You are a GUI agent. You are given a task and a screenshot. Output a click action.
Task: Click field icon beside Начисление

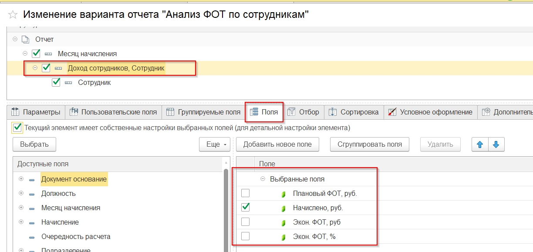click(x=32, y=222)
